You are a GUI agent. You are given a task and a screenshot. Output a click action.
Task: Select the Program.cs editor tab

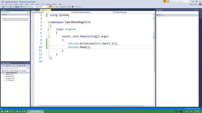(x=44, y=10)
